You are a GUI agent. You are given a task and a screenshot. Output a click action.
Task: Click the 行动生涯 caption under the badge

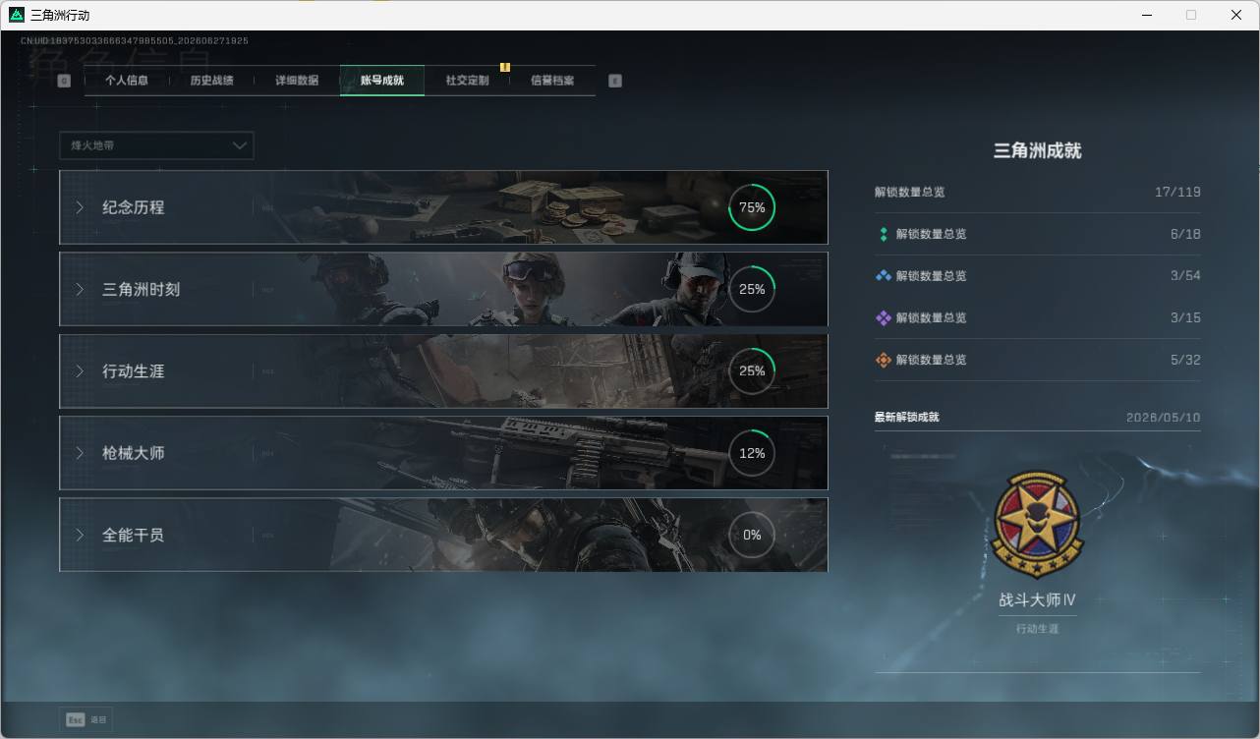[1037, 628]
